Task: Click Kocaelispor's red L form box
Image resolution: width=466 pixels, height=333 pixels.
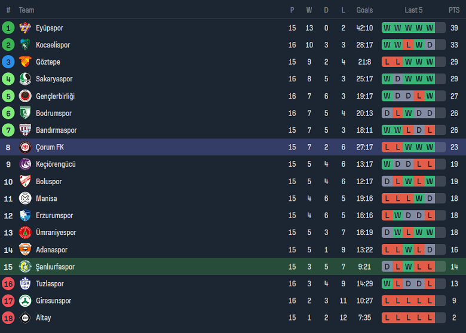Action: coord(408,45)
